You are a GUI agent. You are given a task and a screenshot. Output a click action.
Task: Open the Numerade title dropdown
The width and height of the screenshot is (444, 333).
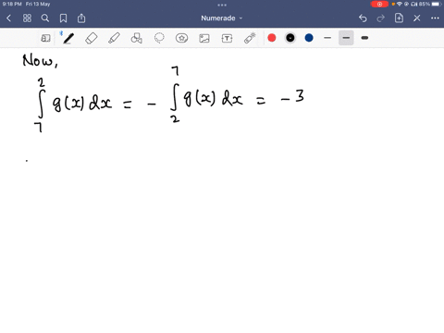[222, 18]
